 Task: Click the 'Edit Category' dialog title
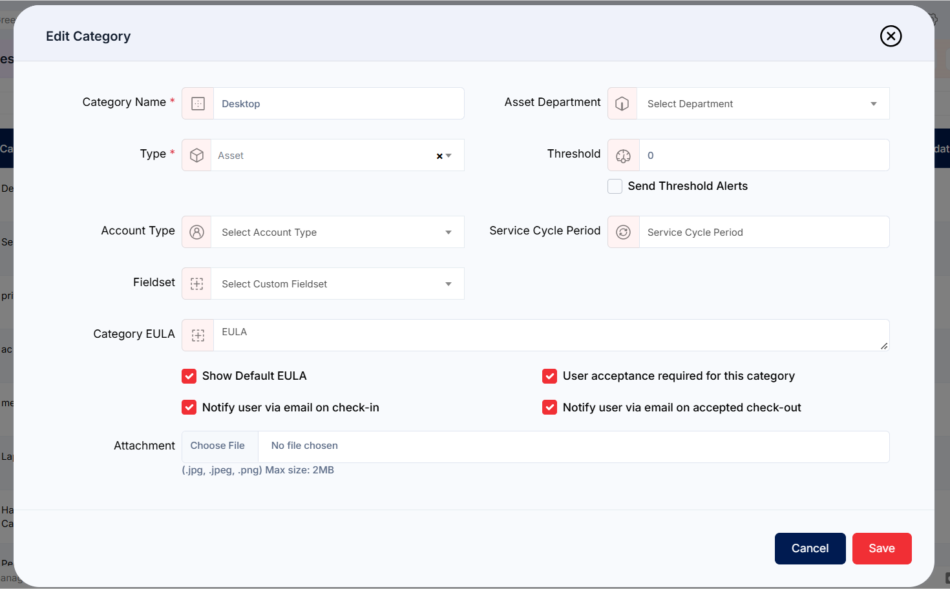tap(88, 36)
